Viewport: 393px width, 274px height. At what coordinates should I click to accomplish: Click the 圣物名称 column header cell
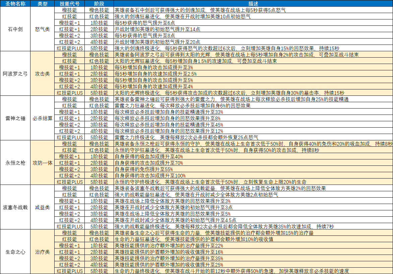15,4
